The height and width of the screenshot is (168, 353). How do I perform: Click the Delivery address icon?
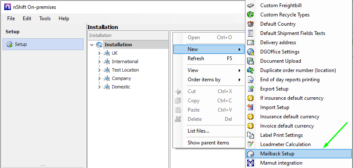pyautogui.click(x=251, y=42)
